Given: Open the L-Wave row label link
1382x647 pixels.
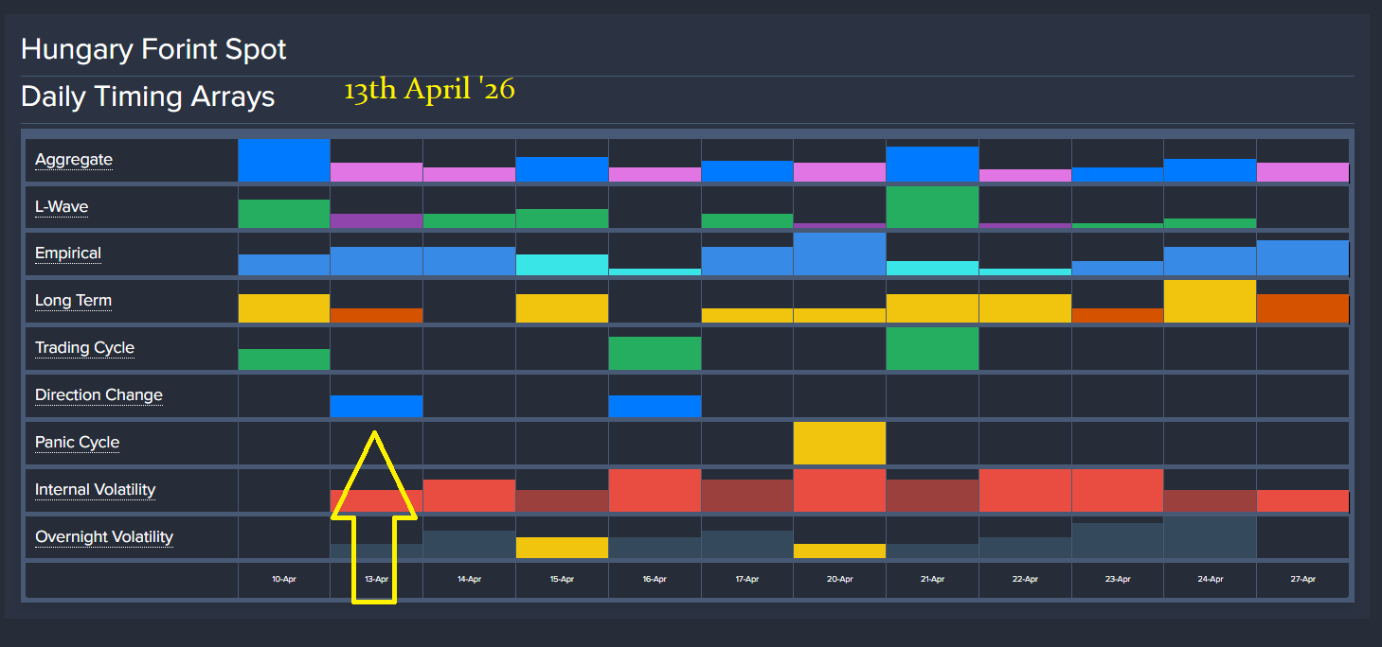Looking at the screenshot, I should click(x=62, y=207).
